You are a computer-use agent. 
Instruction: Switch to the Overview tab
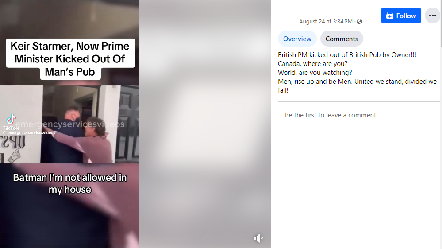click(297, 39)
